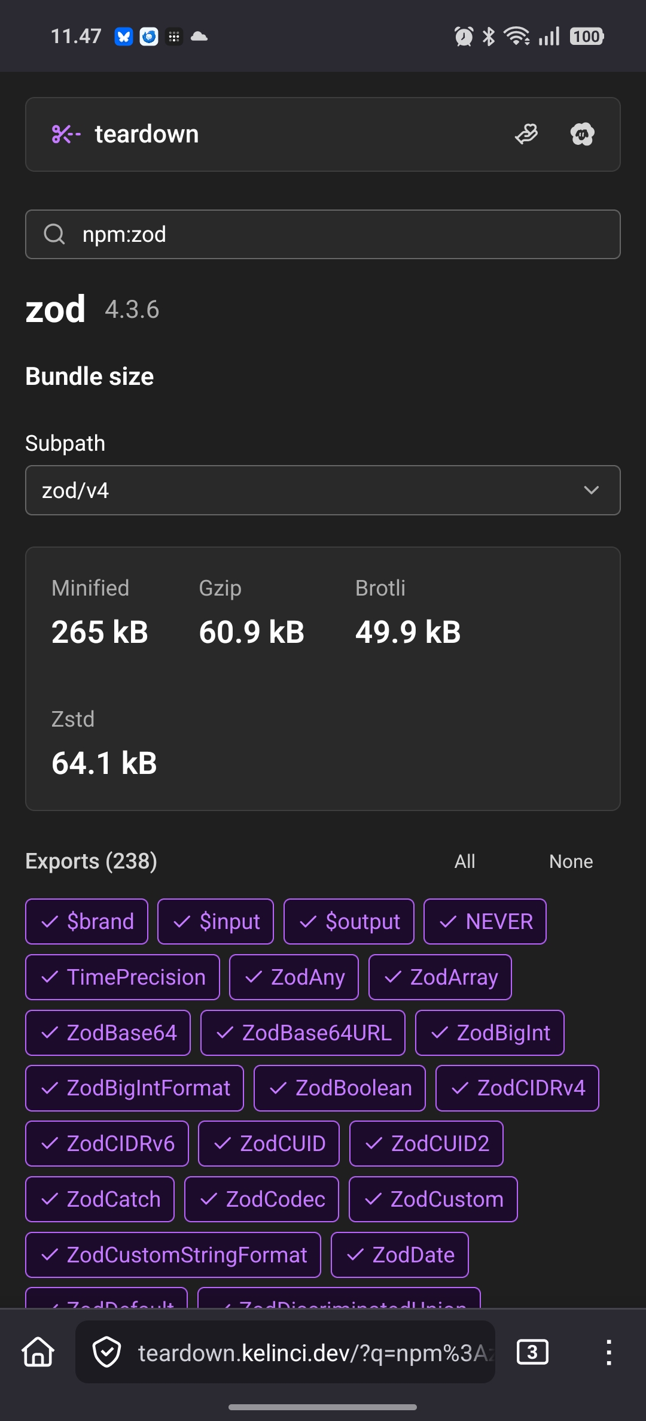646x1421 pixels.
Task: Uncheck the $brand export
Action: 87,921
